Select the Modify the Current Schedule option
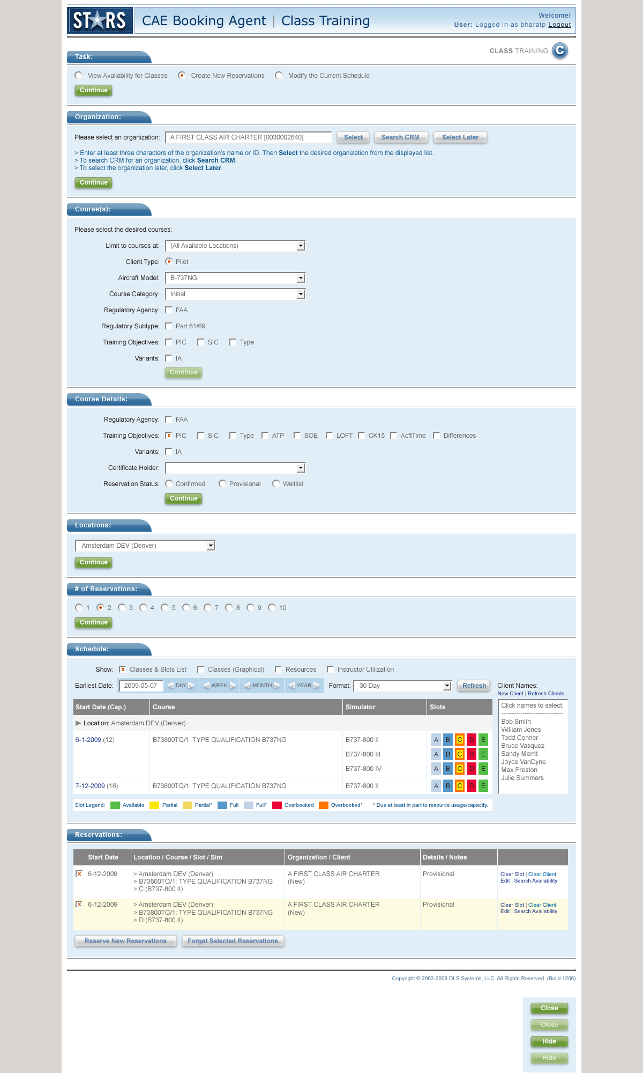 point(279,76)
